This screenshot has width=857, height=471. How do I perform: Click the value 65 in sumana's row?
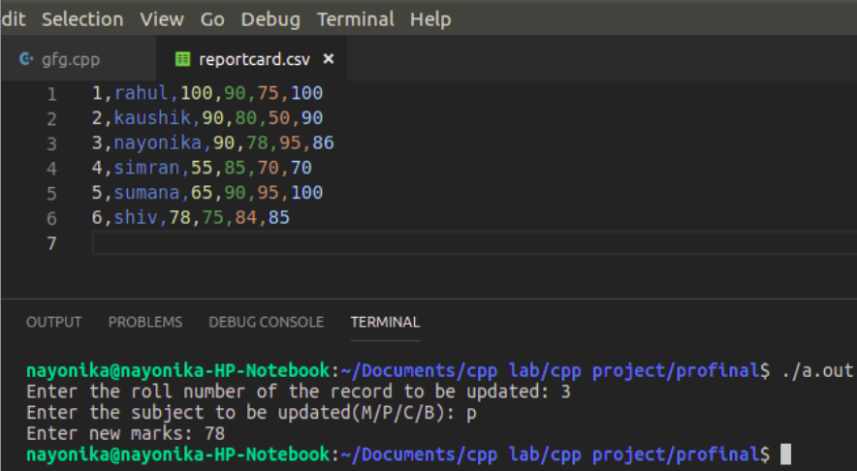point(202,192)
